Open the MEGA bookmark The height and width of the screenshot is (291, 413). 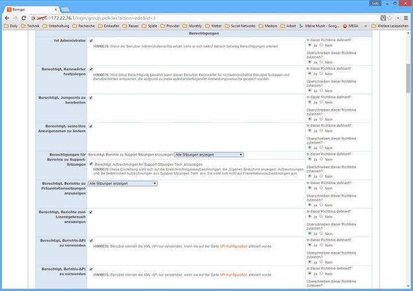[352, 26]
